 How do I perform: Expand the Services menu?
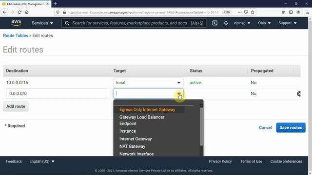click(42, 23)
